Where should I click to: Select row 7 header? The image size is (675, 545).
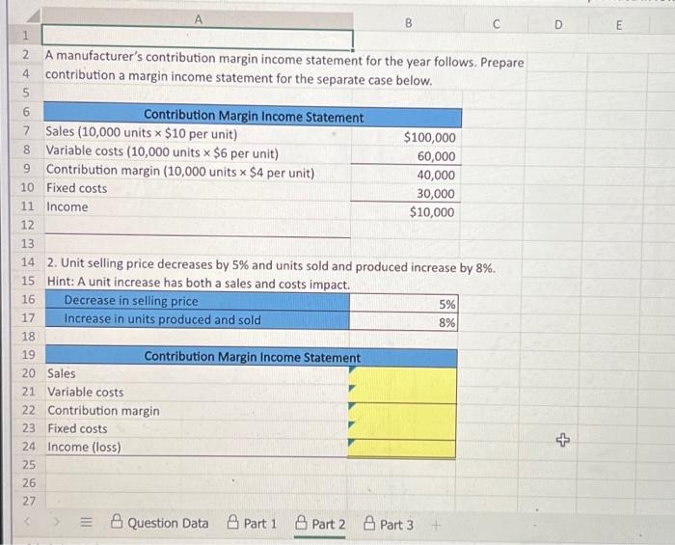tap(26, 130)
